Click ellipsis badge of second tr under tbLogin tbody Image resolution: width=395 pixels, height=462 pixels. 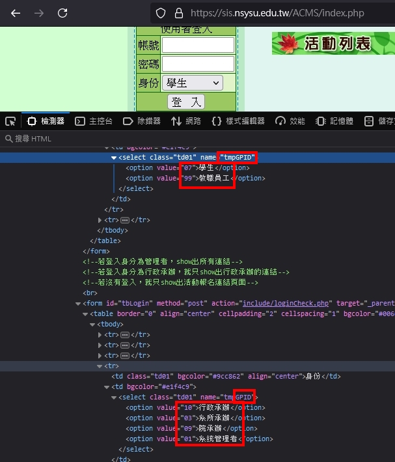(125, 345)
